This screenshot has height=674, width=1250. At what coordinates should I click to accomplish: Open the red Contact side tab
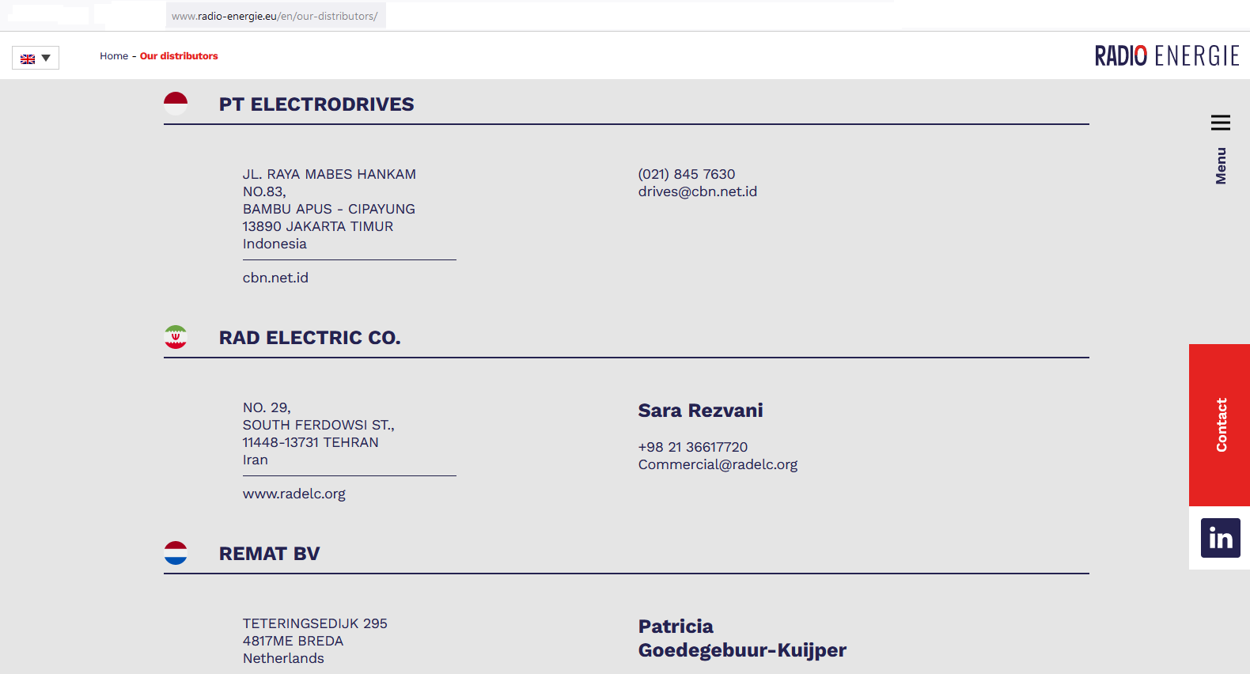pos(1220,425)
